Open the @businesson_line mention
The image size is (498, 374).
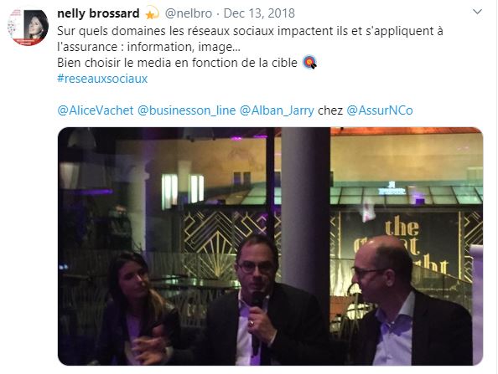coord(186,110)
